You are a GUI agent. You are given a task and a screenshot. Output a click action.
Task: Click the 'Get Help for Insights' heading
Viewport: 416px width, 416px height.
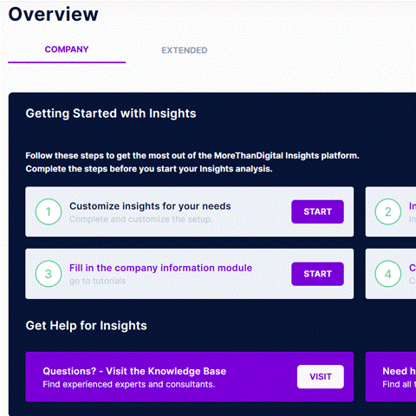86,326
